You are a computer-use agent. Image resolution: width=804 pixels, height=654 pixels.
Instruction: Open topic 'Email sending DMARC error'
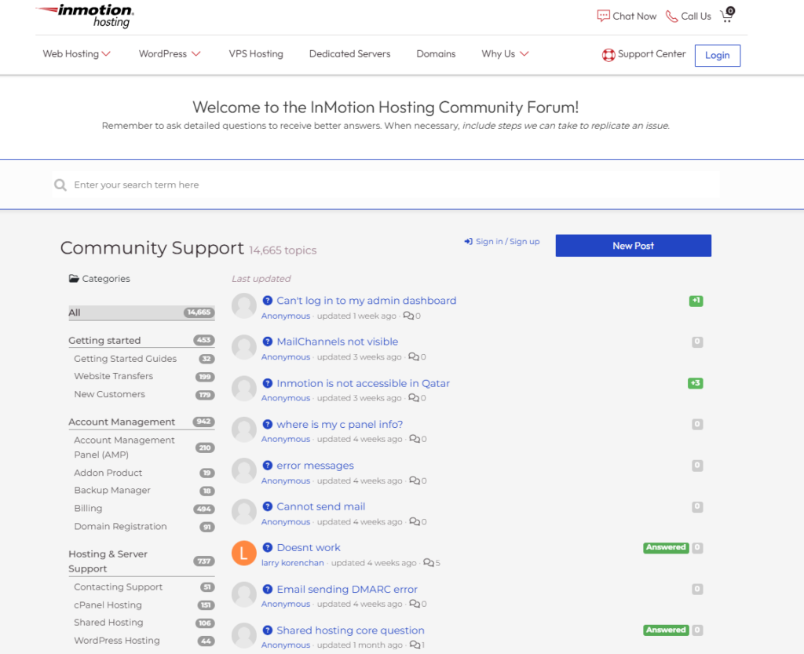(x=347, y=590)
